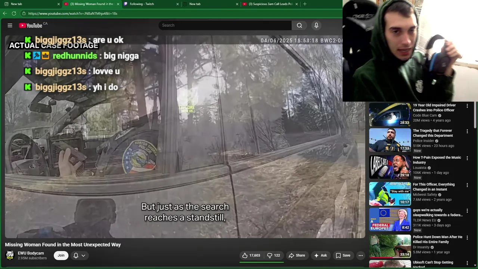Open EWU Bodycam channel avatar

pos(10,255)
